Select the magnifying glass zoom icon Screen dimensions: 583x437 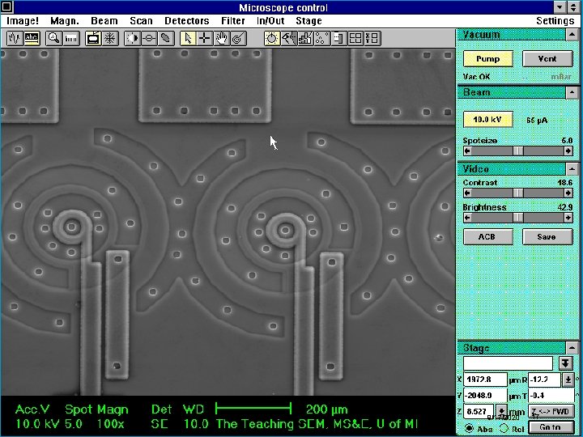click(x=54, y=38)
